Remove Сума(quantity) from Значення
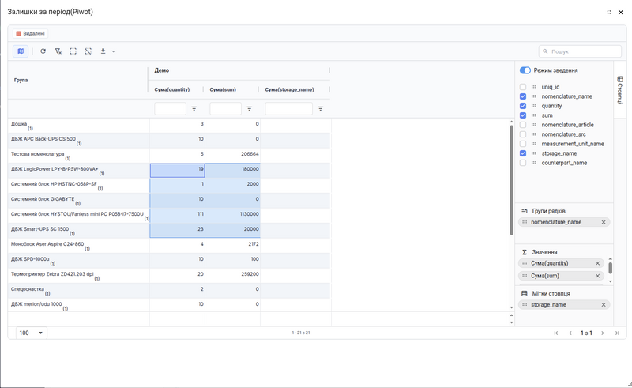632x388 pixels. point(598,263)
